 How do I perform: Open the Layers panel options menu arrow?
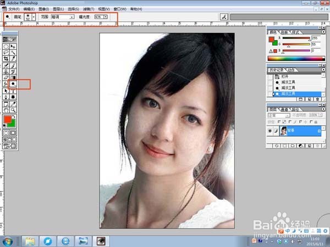[323, 109]
